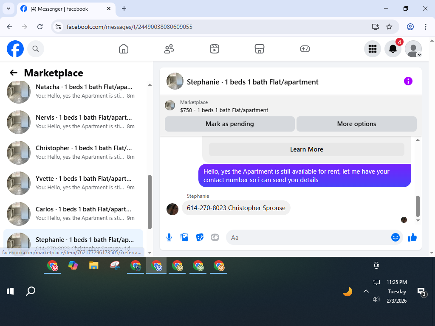Open Carlos's conversation in the list

coord(73,214)
